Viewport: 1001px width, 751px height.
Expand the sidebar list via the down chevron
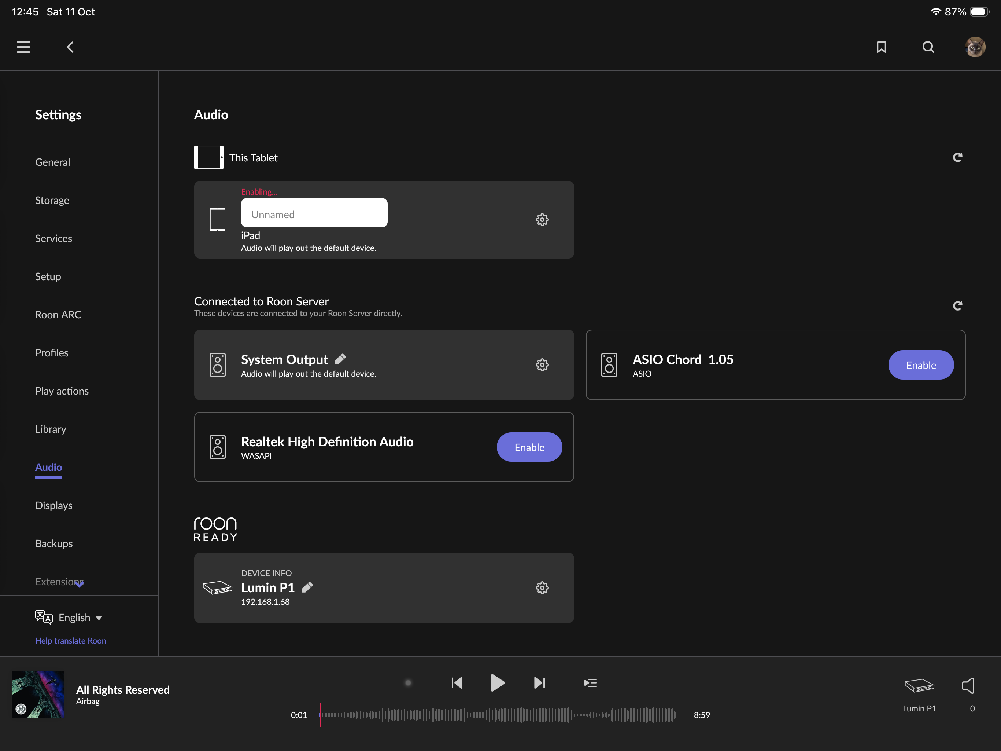click(79, 585)
